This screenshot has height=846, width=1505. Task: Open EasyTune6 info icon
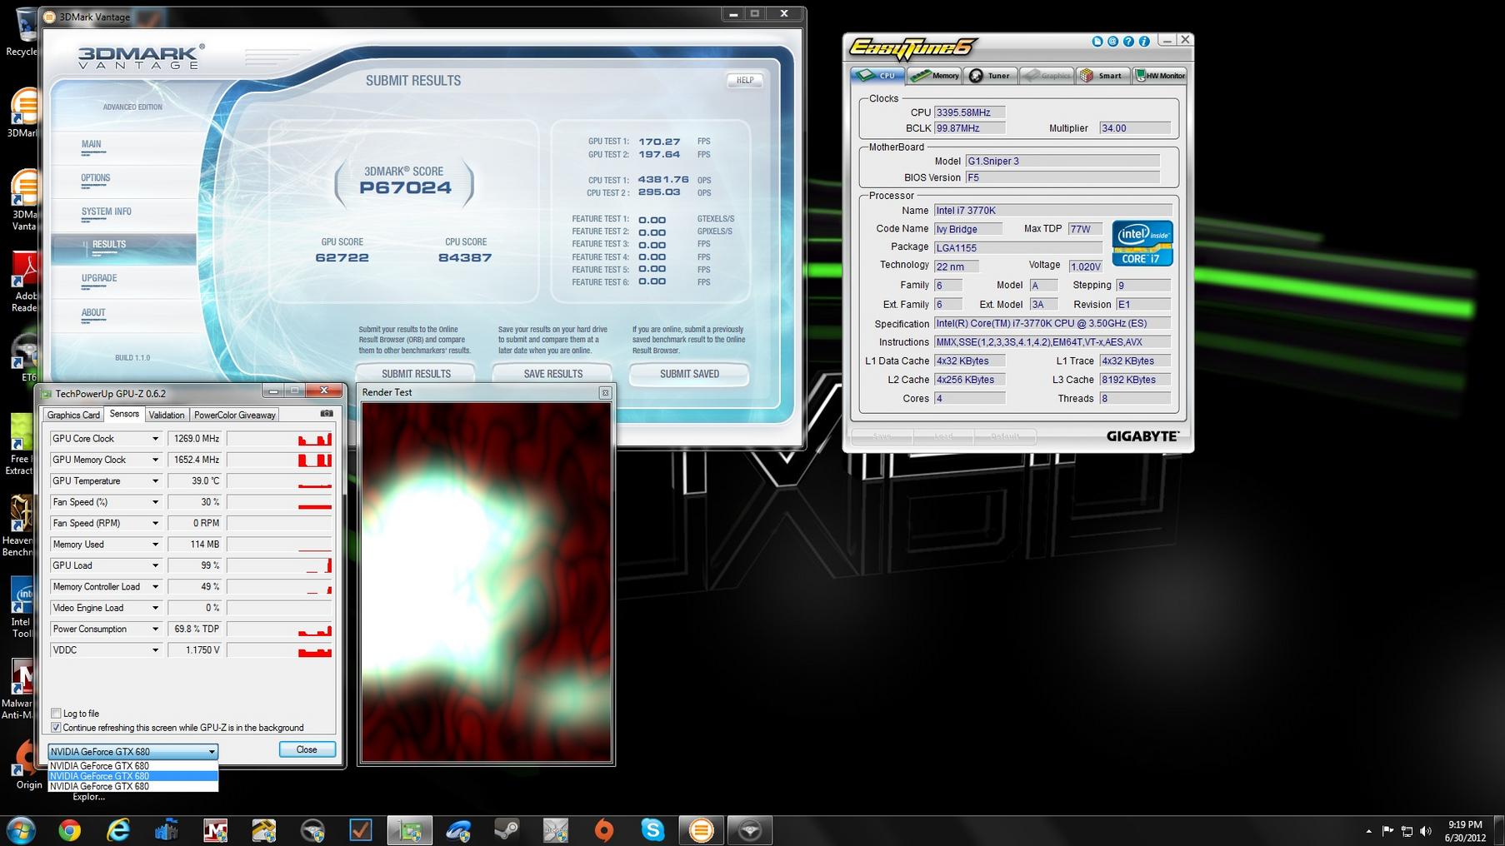pos(1144,41)
